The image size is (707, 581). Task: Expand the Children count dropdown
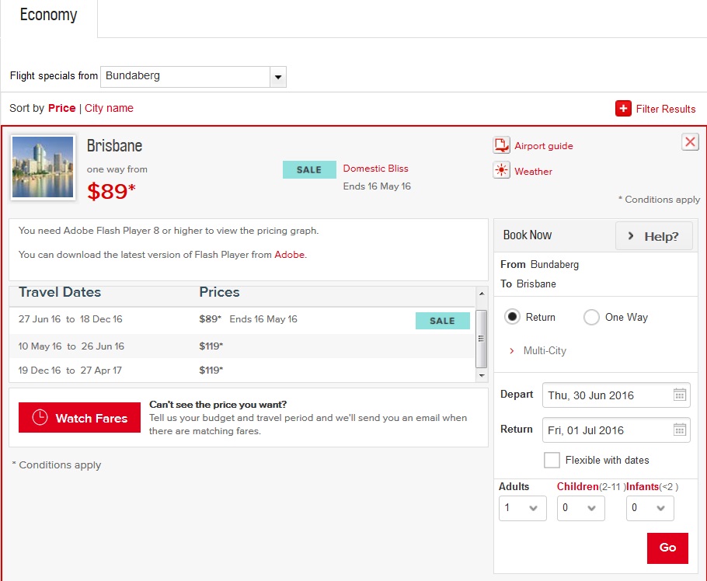point(580,508)
